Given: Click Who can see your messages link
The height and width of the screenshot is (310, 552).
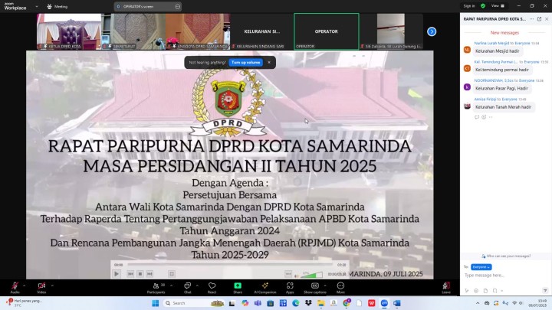Looking at the screenshot, I should [506, 256].
